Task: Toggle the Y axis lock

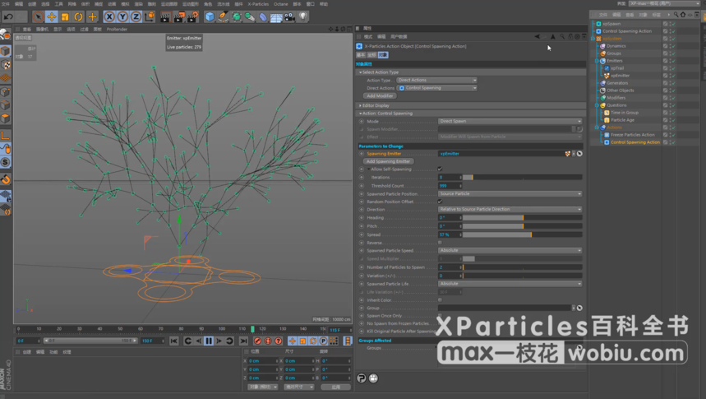Action: 122,17
